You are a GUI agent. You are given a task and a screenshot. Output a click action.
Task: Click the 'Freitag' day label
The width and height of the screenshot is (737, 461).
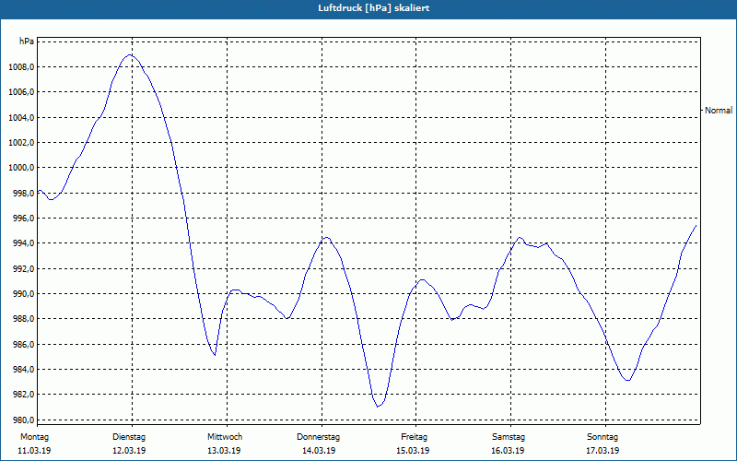tap(414, 437)
